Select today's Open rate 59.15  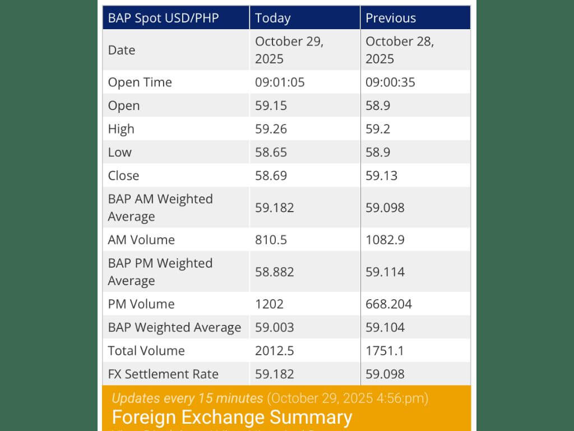click(x=271, y=106)
